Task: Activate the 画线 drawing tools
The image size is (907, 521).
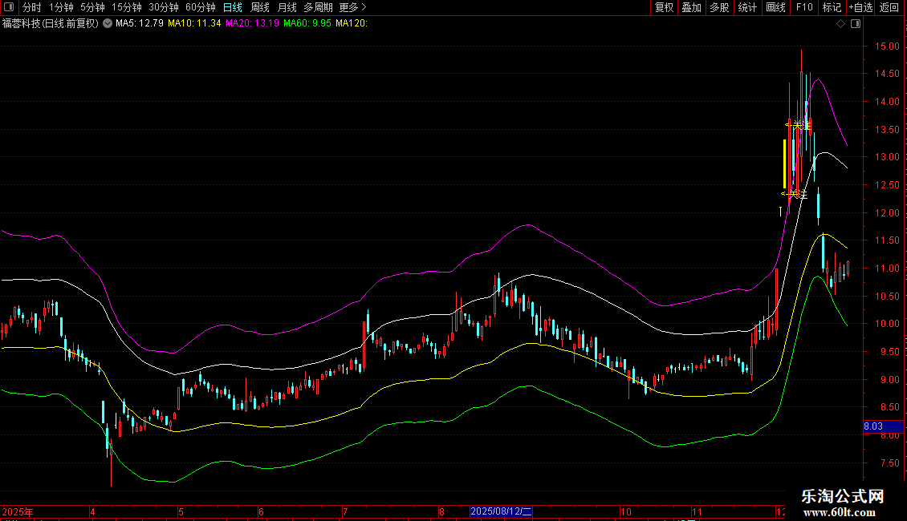Action: coord(775,7)
